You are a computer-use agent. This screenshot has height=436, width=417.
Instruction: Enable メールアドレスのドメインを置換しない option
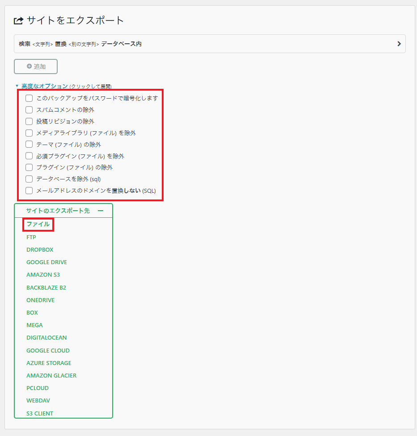[x=29, y=191]
